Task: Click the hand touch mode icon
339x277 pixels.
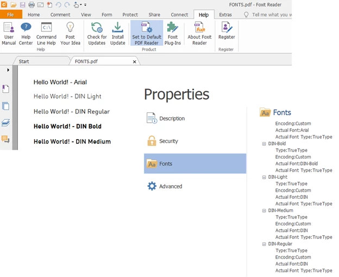Action: click(76, 4)
